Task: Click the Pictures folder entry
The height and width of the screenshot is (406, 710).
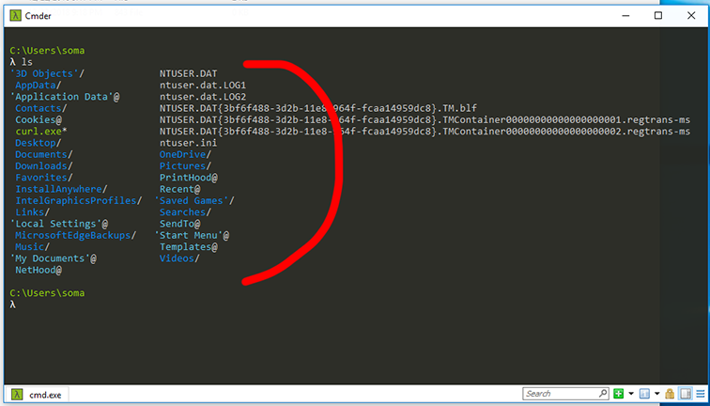Action: coord(185,165)
